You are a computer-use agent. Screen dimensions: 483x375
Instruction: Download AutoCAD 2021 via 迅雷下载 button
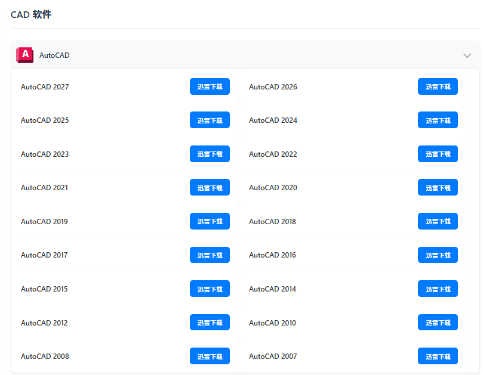point(210,187)
